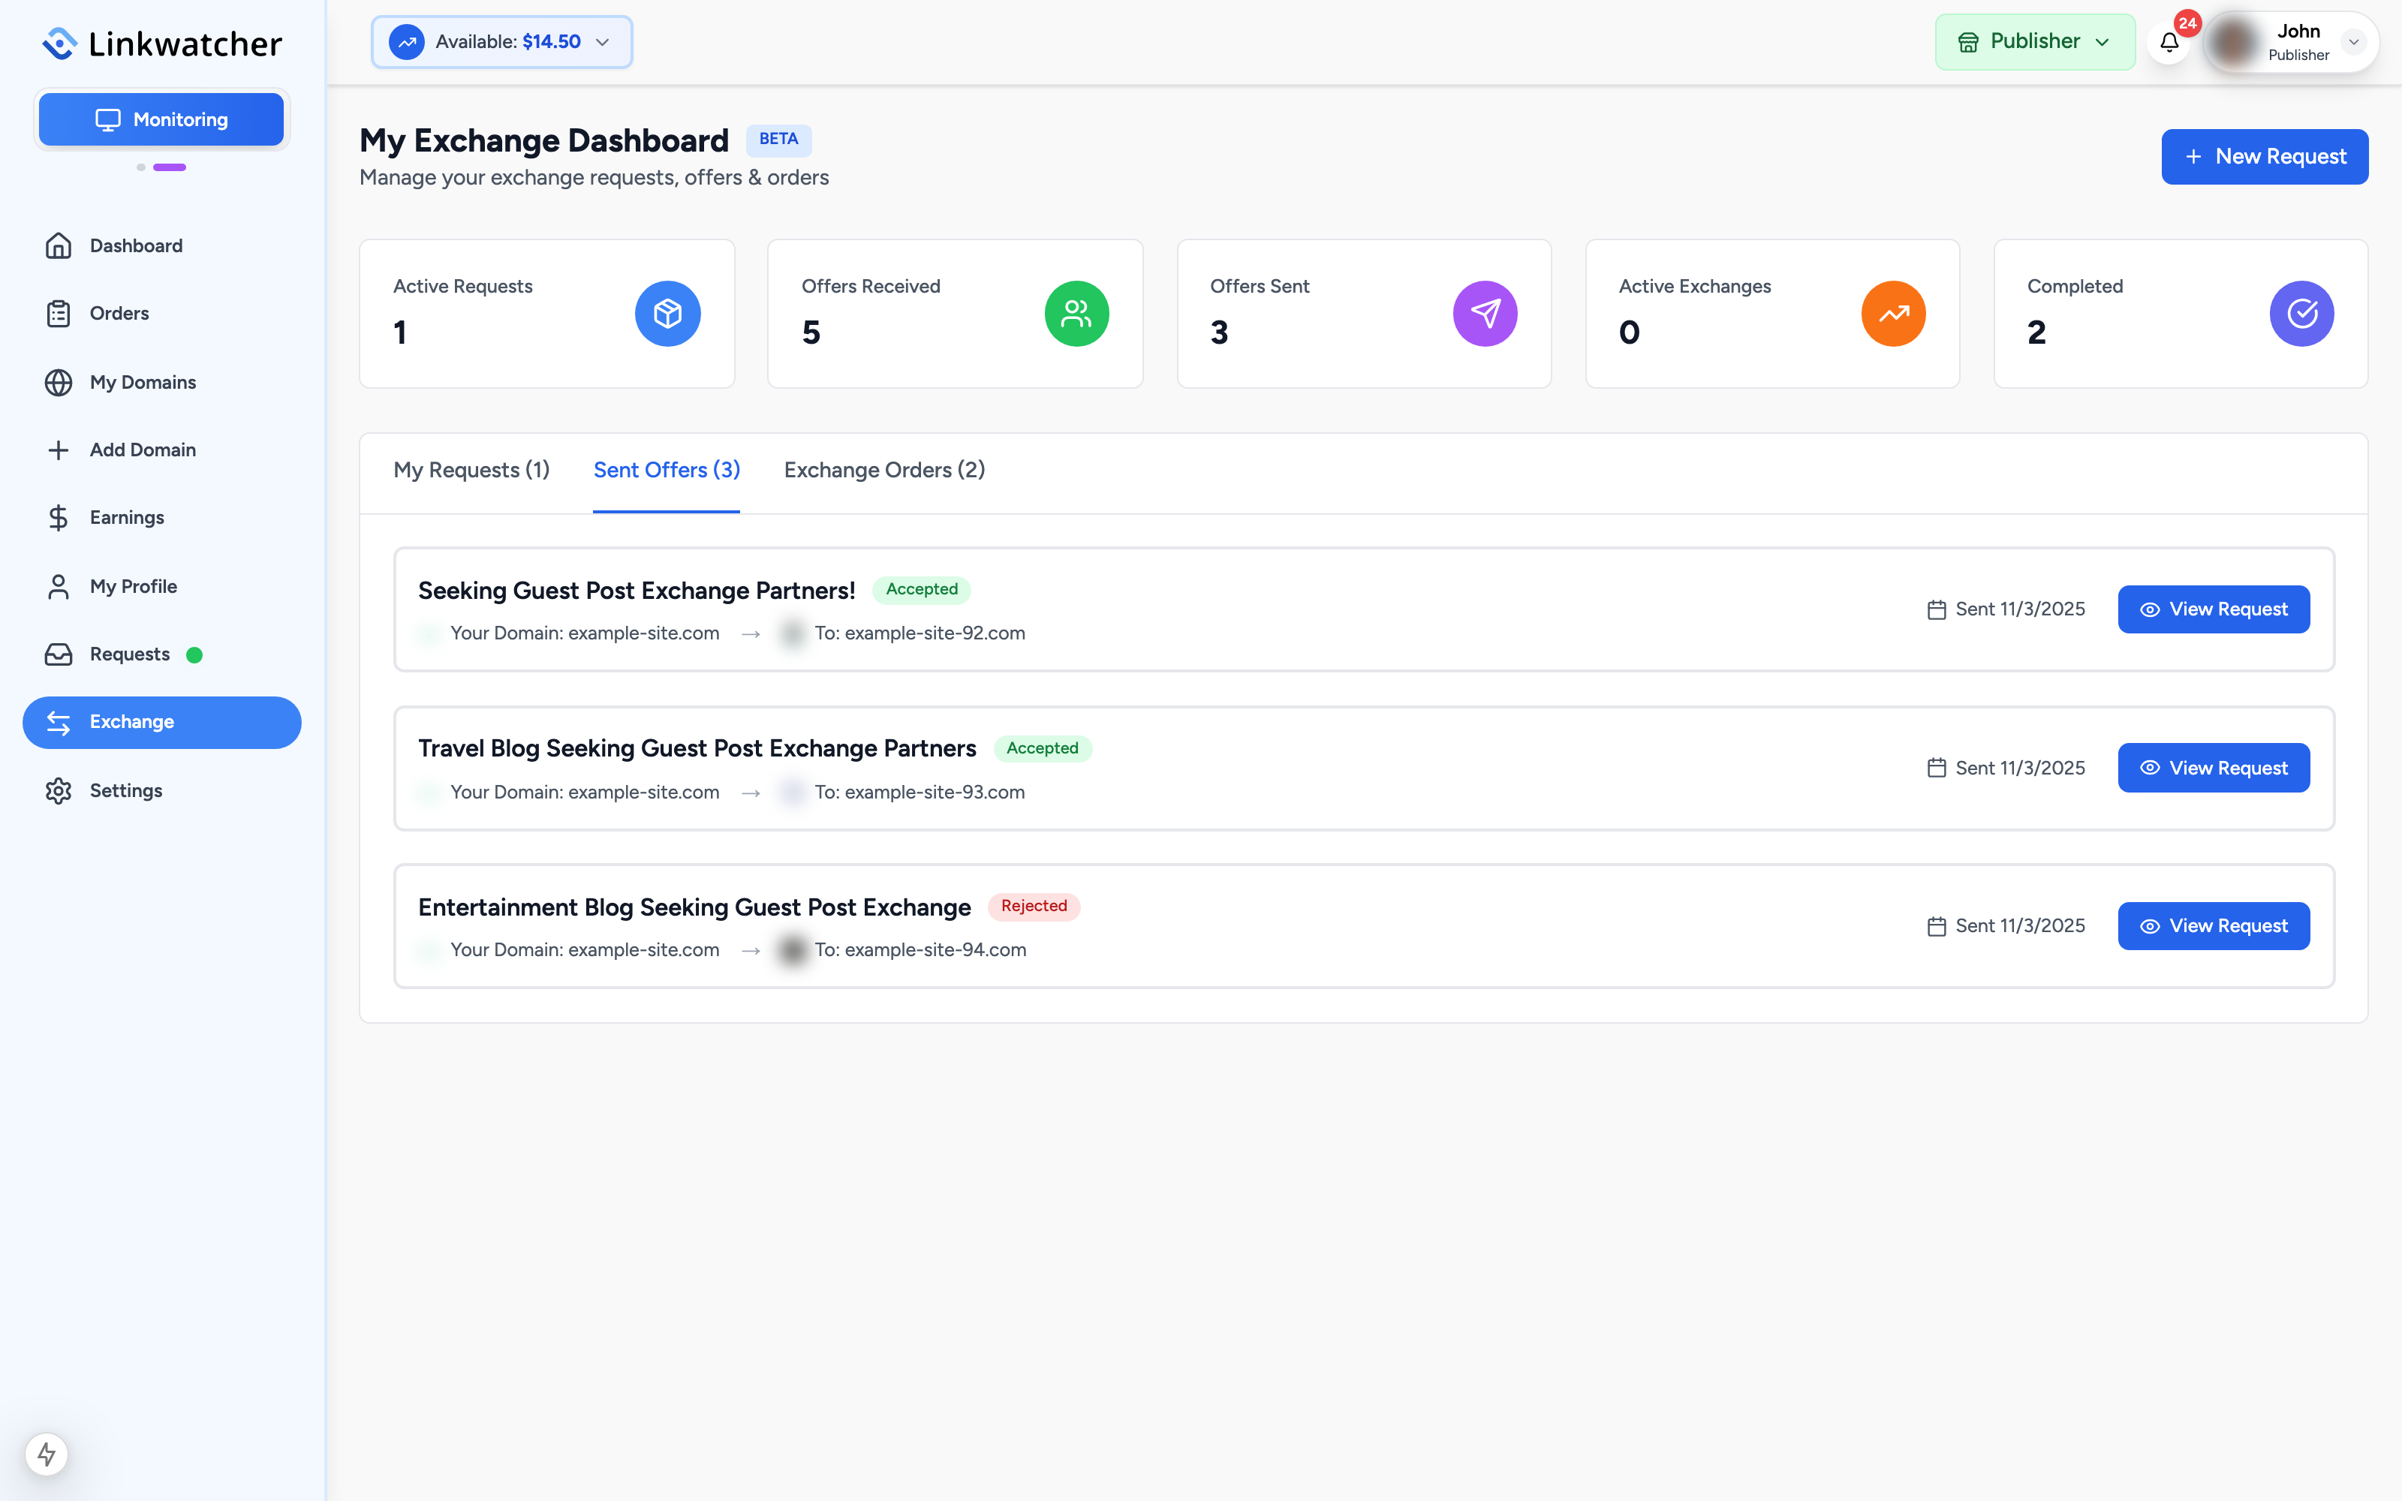Image resolution: width=2402 pixels, height=1501 pixels.
Task: Click the example-site-92.com favicon thumbnail
Action: [792, 633]
